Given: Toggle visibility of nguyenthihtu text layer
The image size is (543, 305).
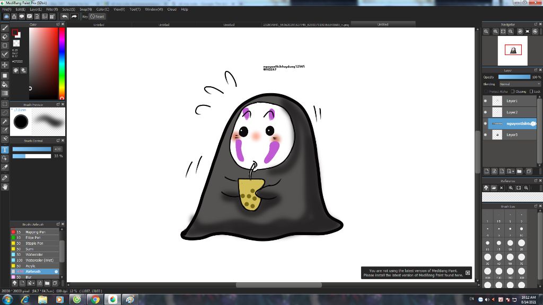Looking at the screenshot, I should (485, 123).
